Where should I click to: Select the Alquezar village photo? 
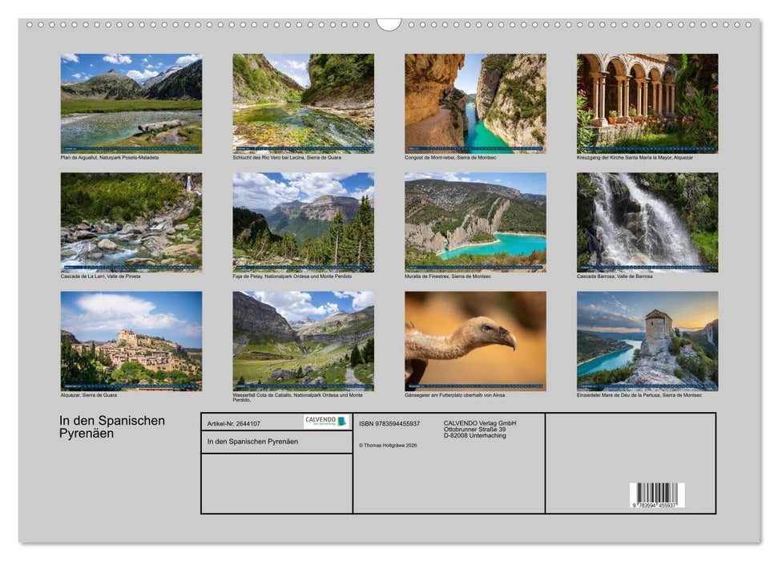(x=131, y=341)
